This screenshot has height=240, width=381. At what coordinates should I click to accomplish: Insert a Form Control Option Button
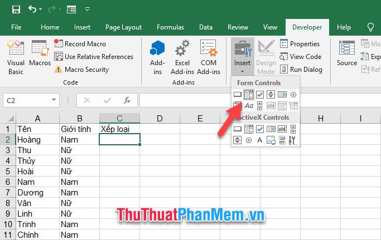(293, 95)
